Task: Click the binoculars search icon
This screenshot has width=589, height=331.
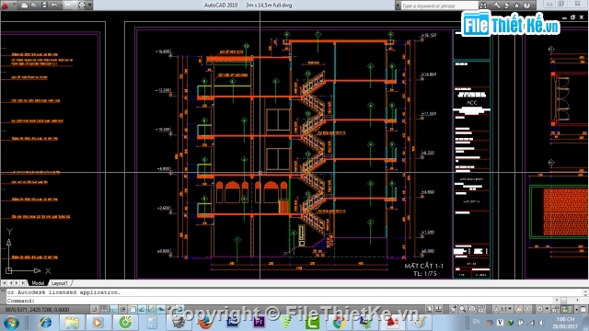Action: click(x=483, y=6)
